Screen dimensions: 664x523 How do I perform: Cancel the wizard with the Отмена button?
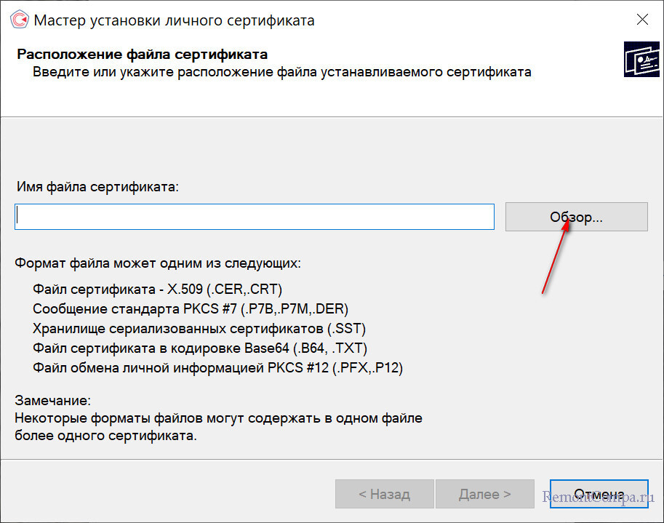click(x=599, y=494)
